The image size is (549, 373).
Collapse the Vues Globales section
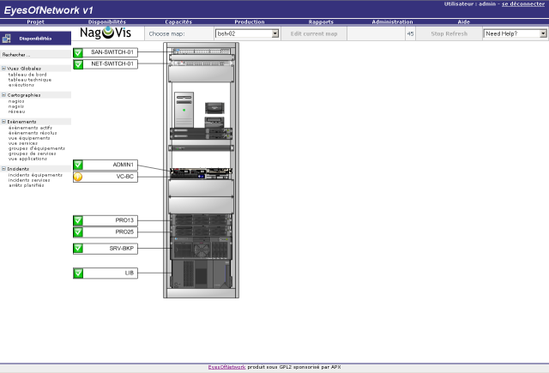[3, 69]
